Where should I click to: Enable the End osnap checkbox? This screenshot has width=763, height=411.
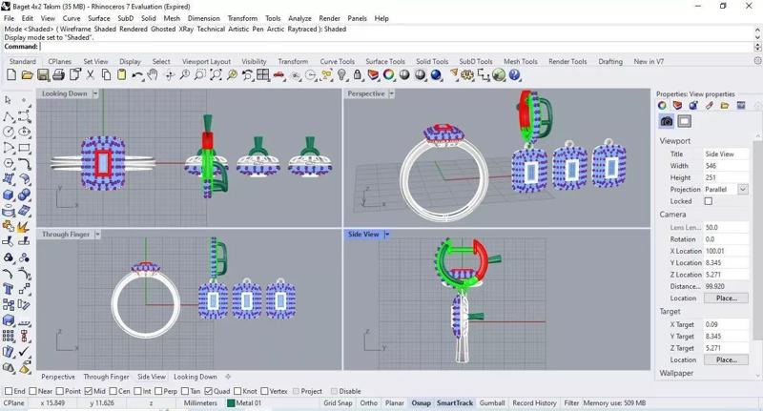[9, 391]
